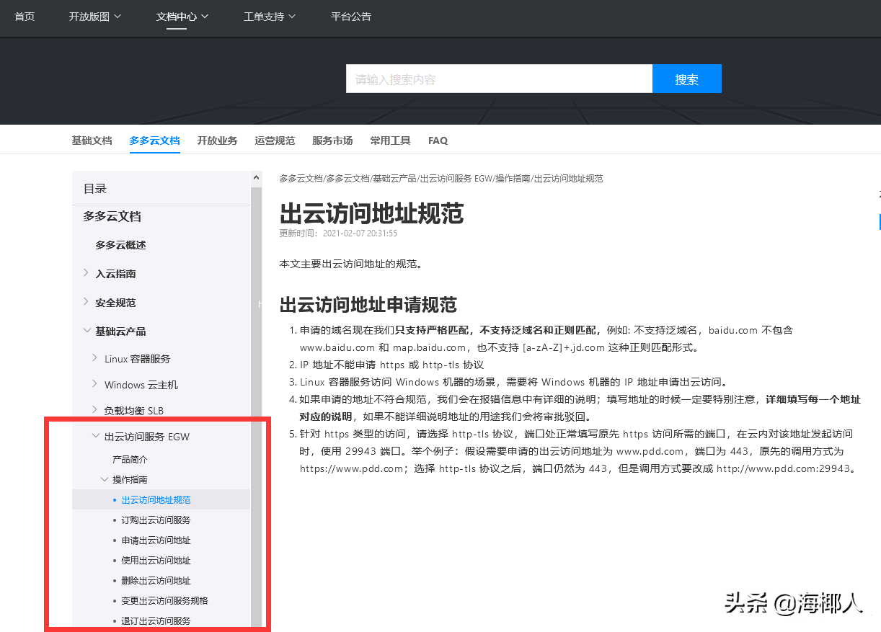Click the 搜索 search button

pyautogui.click(x=686, y=79)
